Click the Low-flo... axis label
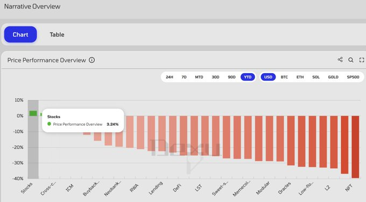The image size is (366, 202). coord(306,189)
